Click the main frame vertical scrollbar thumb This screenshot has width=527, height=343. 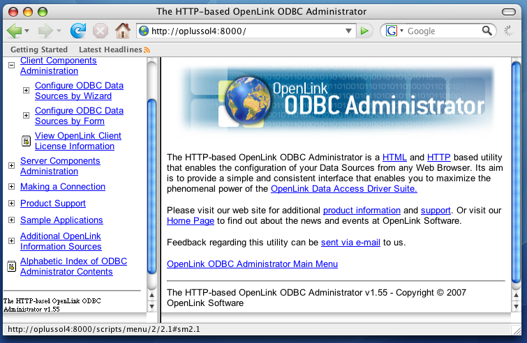(516, 173)
